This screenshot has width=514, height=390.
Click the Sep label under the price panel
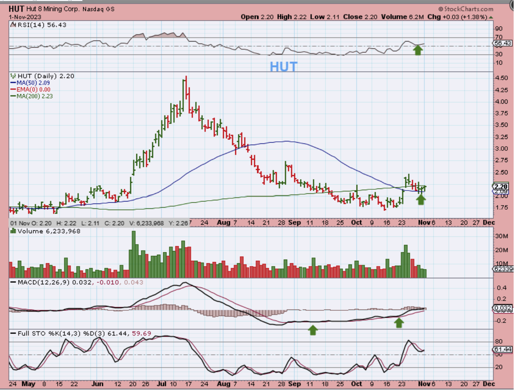[295, 223]
